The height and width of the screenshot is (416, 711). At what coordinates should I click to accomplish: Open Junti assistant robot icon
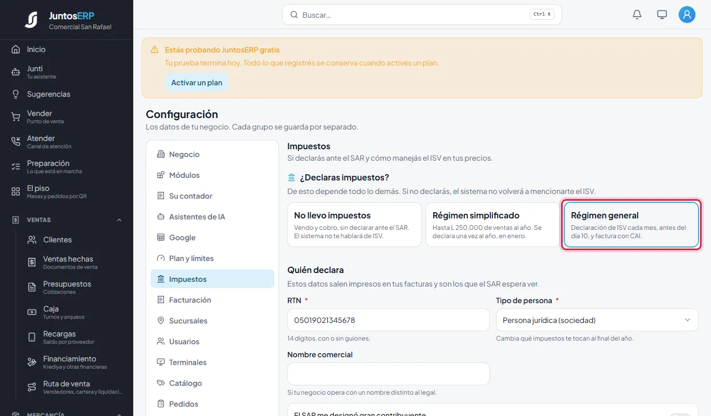[x=16, y=72]
